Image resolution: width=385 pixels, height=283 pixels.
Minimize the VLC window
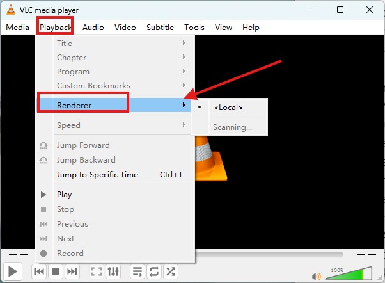311,10
